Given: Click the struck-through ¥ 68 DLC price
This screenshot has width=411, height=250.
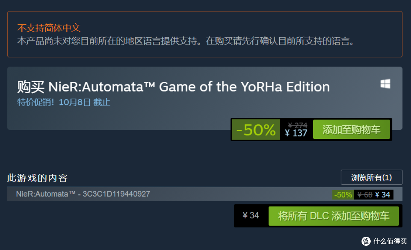Looking at the screenshot, I should (x=365, y=195).
